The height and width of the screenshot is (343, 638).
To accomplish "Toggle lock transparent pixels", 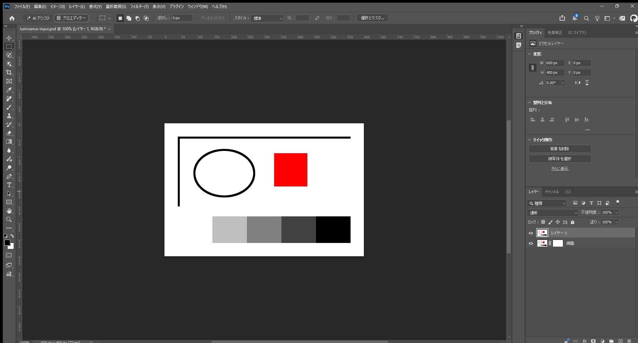I will click(x=543, y=222).
